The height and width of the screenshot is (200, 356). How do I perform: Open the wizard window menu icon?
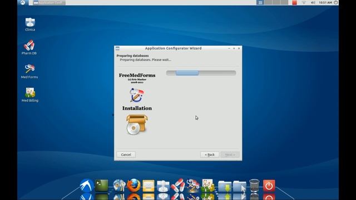point(117,48)
